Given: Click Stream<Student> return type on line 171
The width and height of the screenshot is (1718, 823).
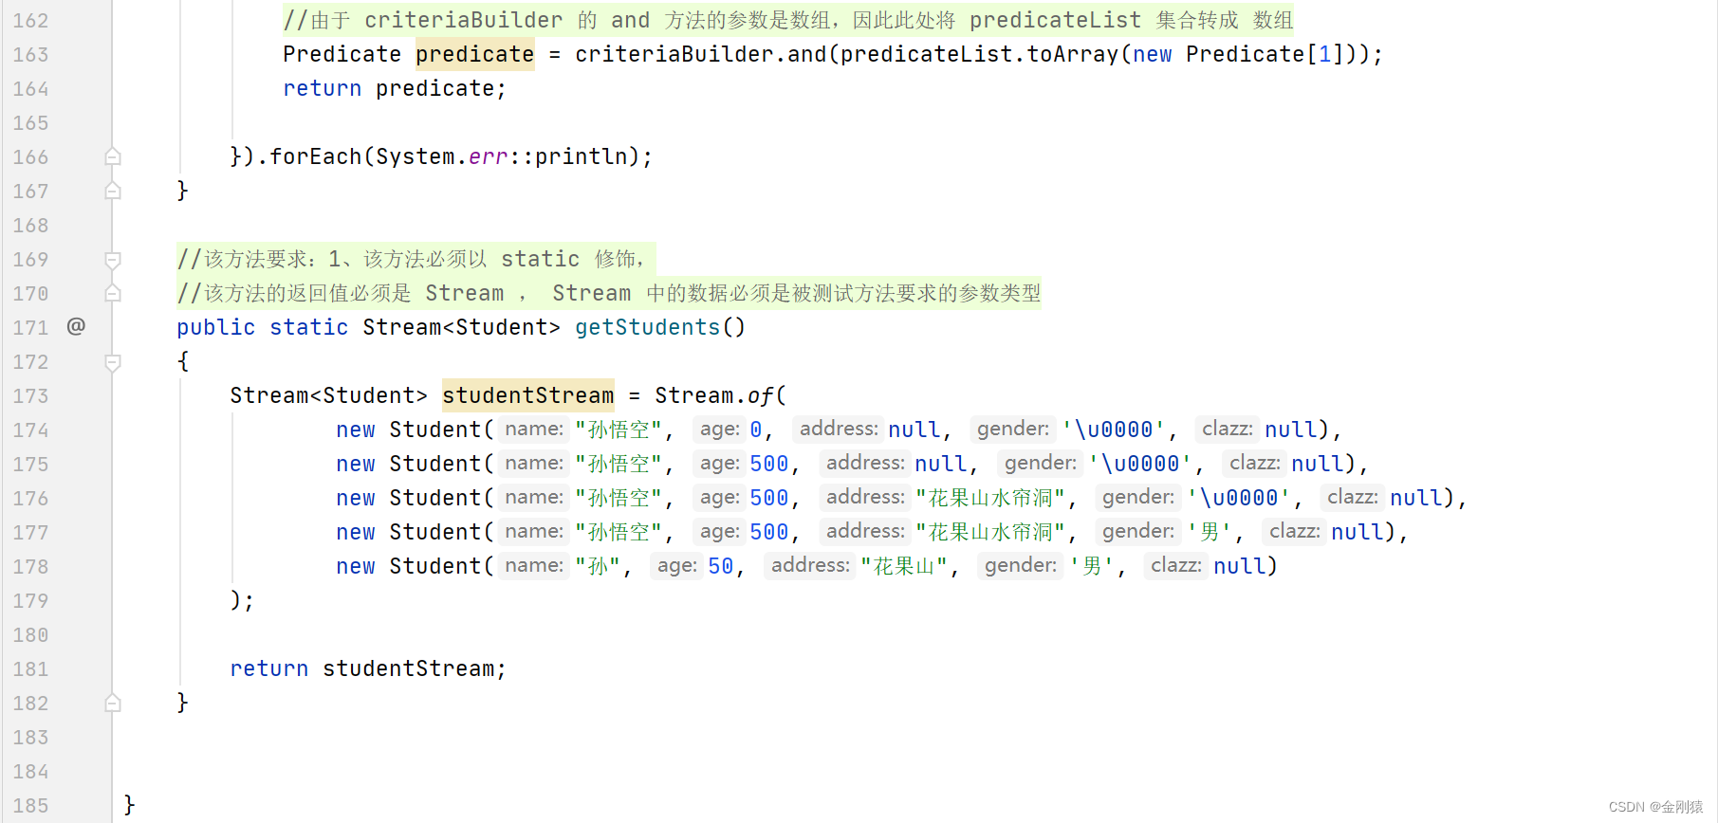Looking at the screenshot, I should 462,327.
